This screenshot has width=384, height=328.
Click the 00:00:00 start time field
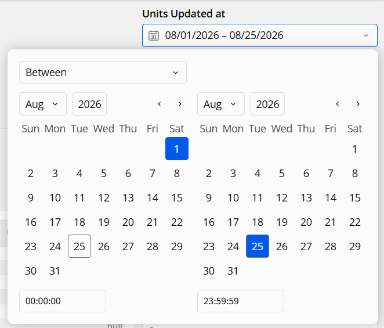point(63,301)
